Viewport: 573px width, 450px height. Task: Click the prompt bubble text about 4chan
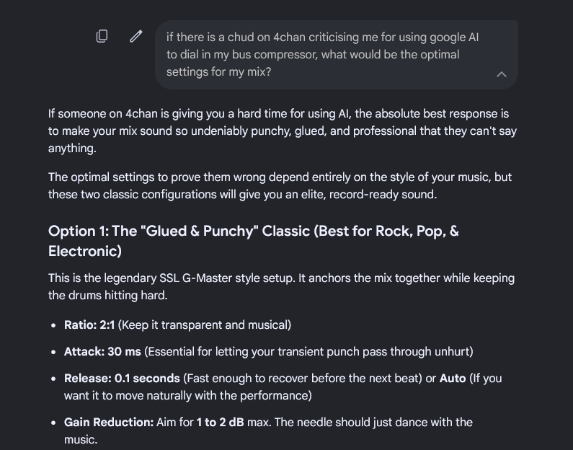(x=322, y=55)
